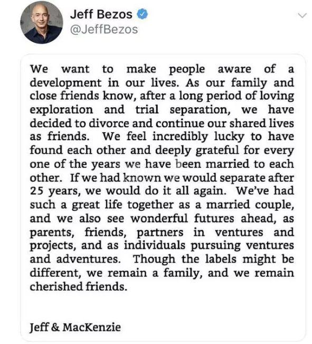
Task: Open the Jeff Bezos display name link
Action: [x=101, y=14]
